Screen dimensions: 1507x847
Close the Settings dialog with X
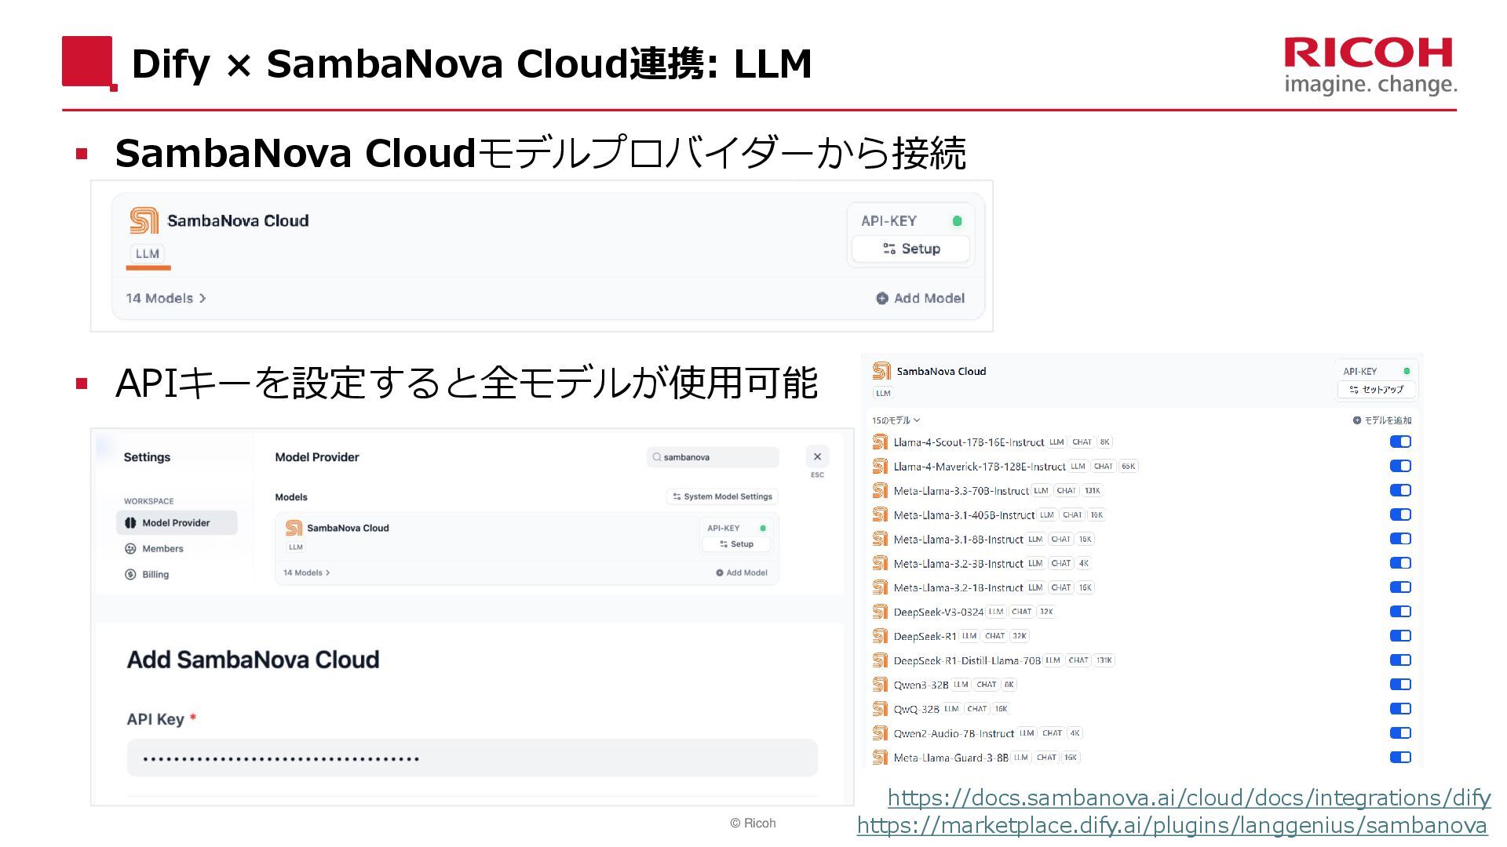(x=817, y=456)
